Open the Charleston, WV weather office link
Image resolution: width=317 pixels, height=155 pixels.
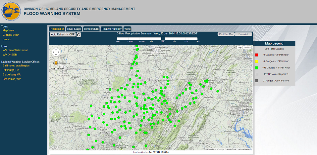12,79
